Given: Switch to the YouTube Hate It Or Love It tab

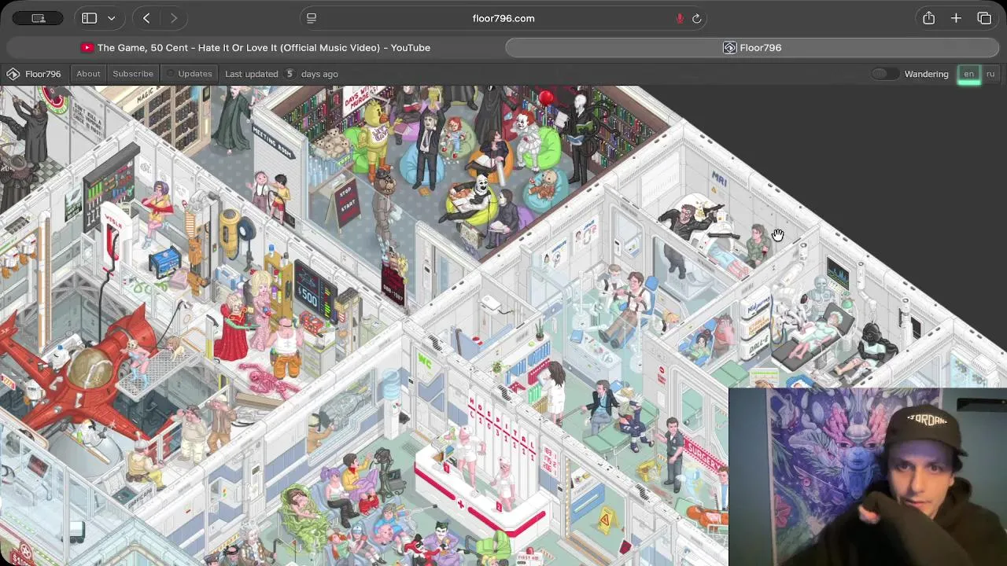Looking at the screenshot, I should (x=255, y=48).
